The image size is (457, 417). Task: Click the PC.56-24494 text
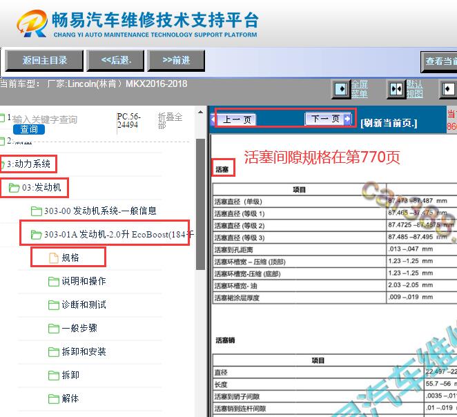pyautogui.click(x=129, y=121)
